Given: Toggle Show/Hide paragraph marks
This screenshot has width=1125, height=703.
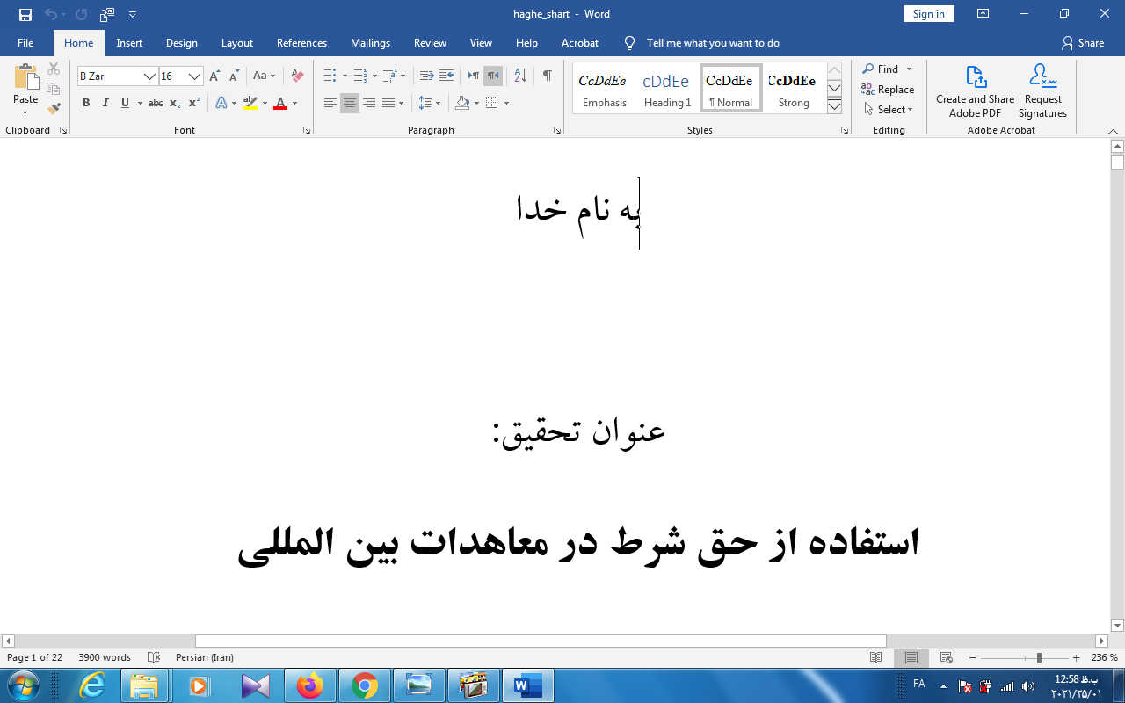Looking at the screenshot, I should click(547, 76).
